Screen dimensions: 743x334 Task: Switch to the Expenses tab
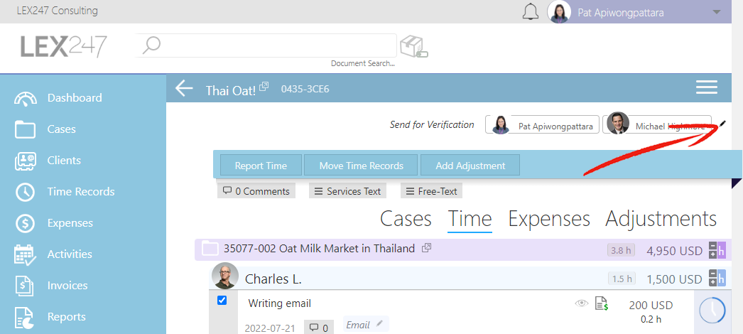click(x=548, y=220)
